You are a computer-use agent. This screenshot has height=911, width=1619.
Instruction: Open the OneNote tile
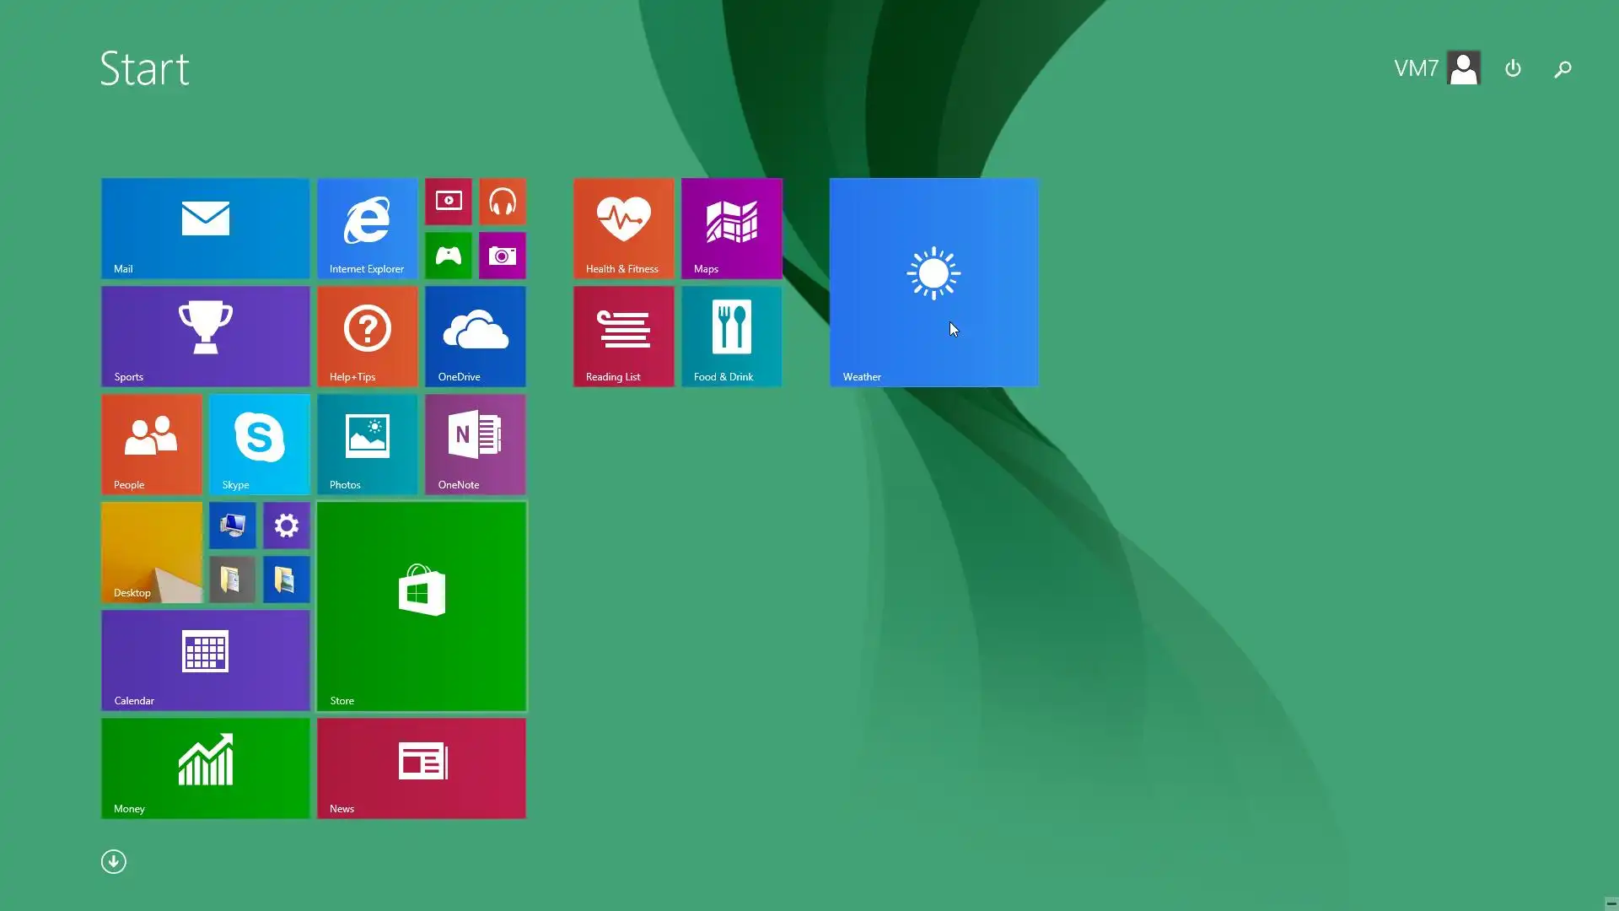pyautogui.click(x=475, y=444)
